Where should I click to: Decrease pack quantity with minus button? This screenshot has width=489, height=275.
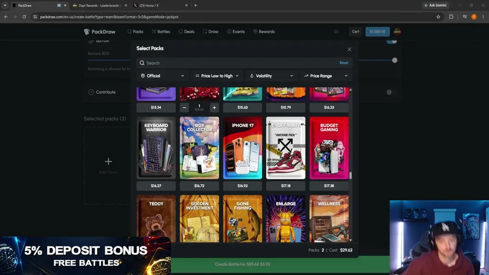pyautogui.click(x=185, y=108)
